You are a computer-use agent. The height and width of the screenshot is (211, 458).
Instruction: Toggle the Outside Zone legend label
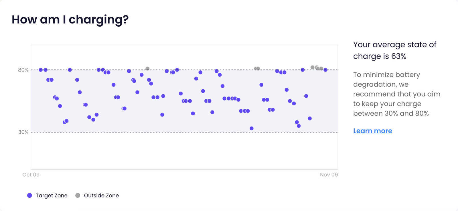tap(101, 196)
